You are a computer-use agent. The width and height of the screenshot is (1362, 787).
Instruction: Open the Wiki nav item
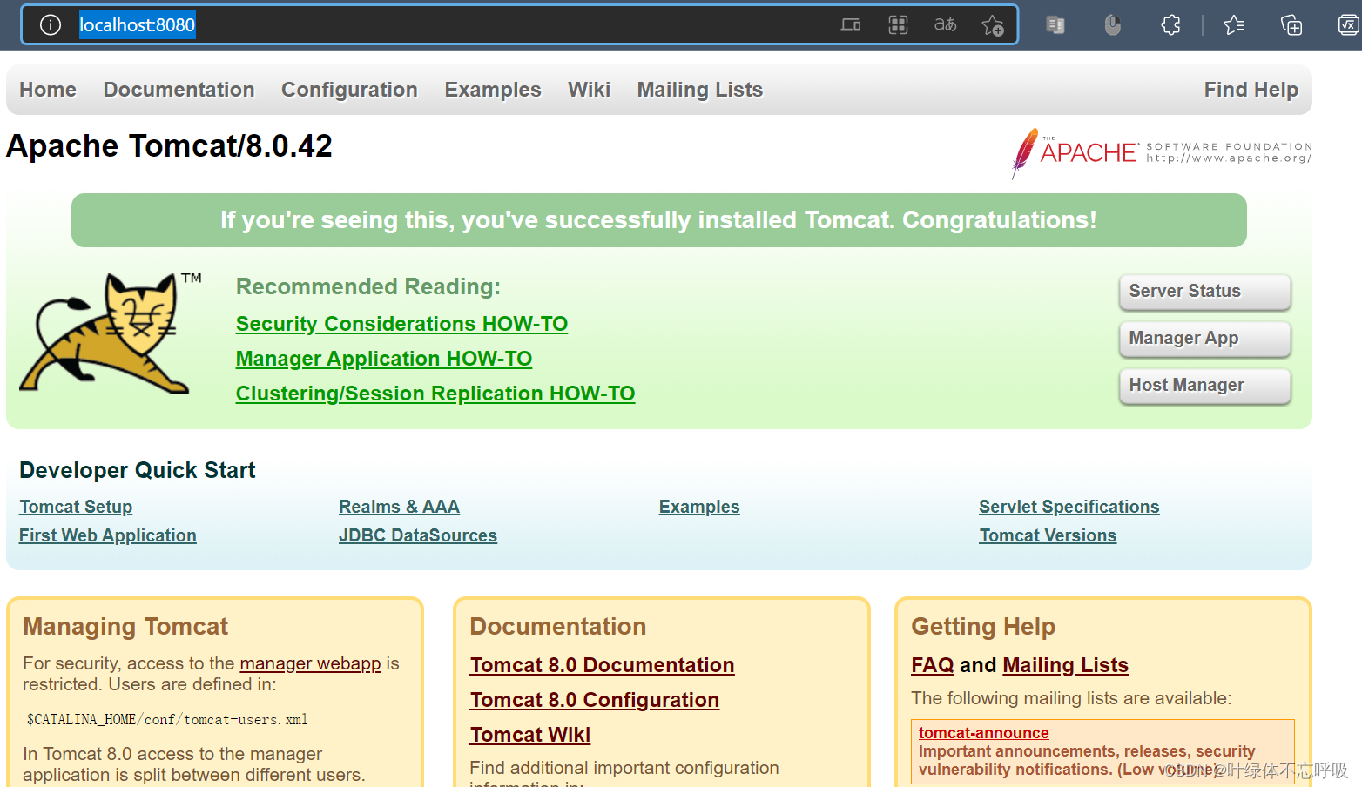[589, 90]
